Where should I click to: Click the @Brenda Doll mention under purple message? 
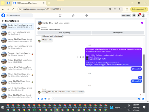[x=136, y=69]
